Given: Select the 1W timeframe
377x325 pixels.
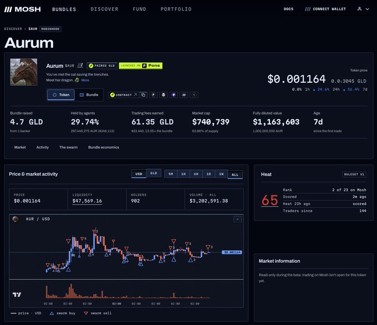Looking at the screenshot, I should point(221,174).
